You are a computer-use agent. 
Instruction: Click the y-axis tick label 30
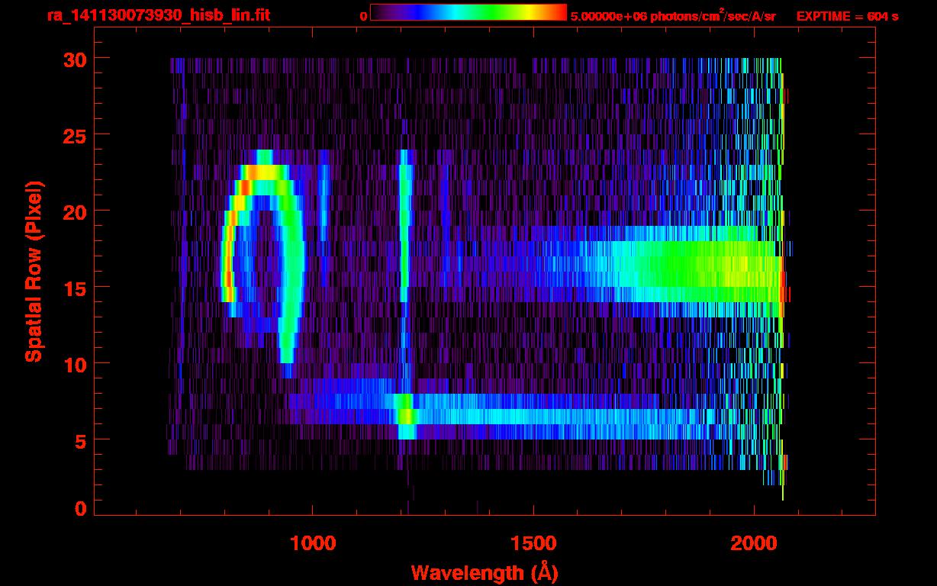73,59
